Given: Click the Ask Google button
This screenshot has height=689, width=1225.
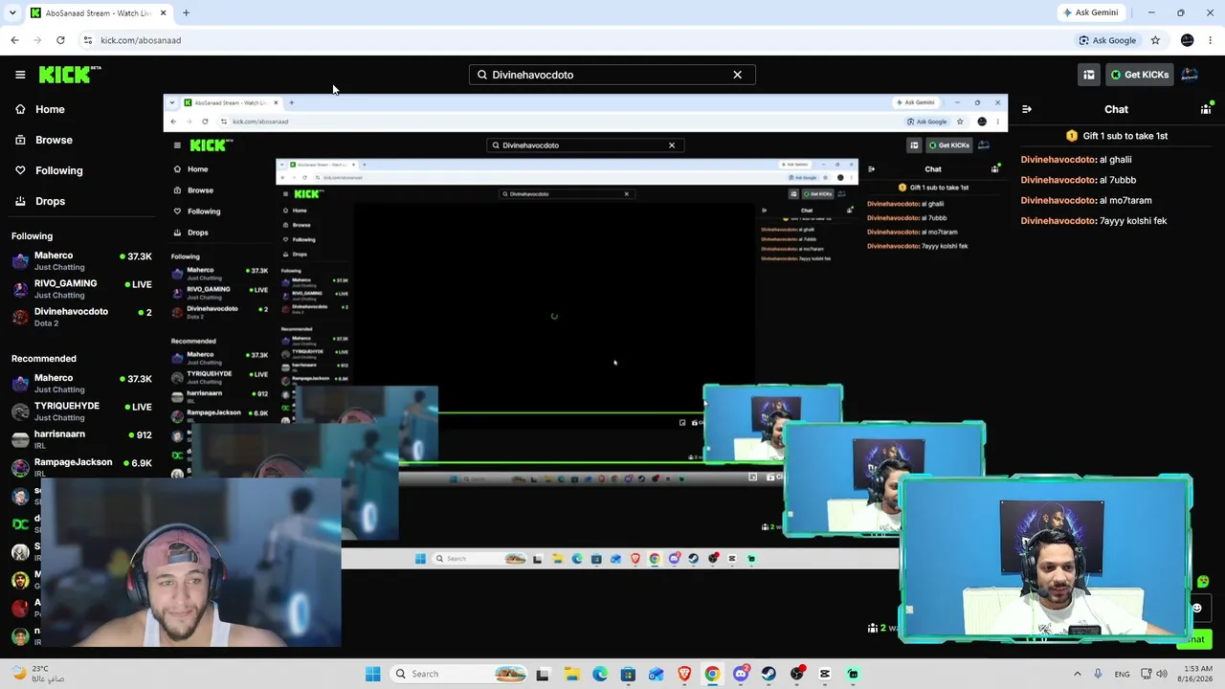Looking at the screenshot, I should (x=1107, y=40).
